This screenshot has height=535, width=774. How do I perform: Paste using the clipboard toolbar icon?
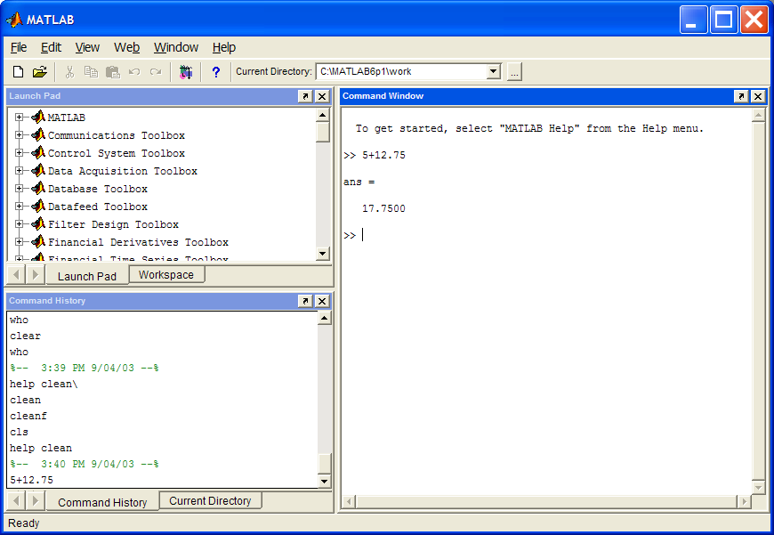(113, 72)
